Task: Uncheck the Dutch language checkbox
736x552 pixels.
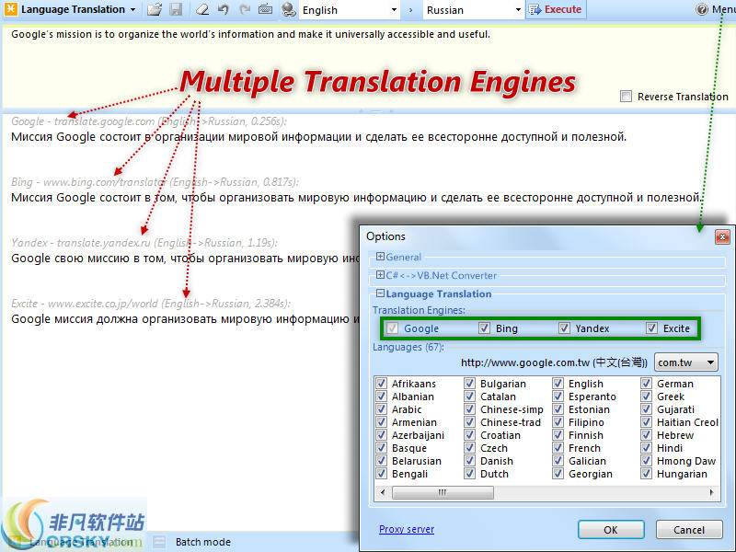Action: coord(469,473)
